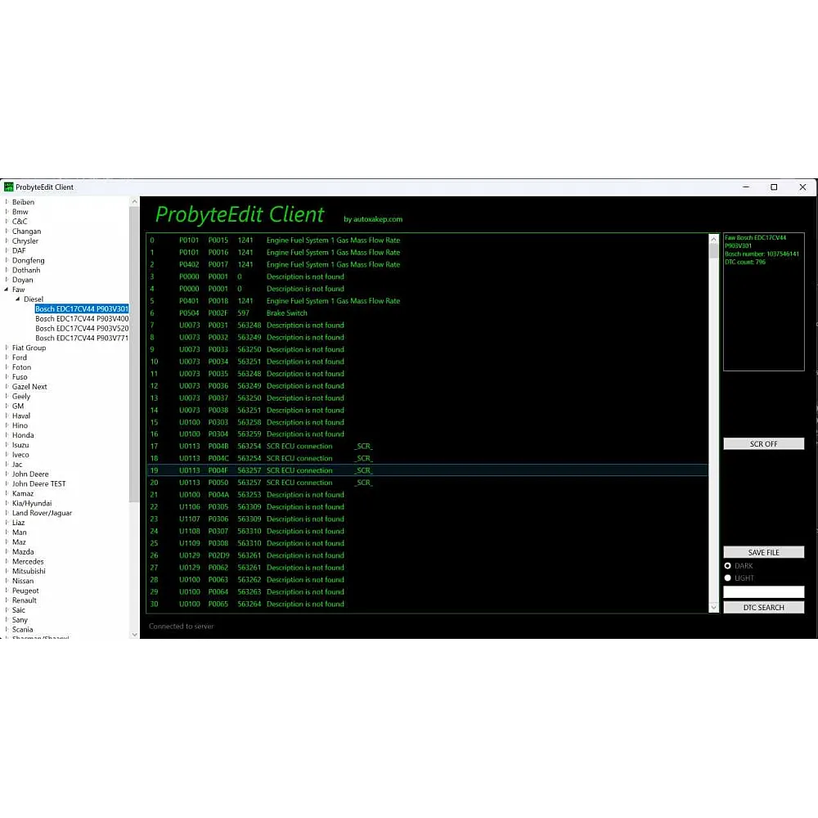Select the DARK theme radio button

click(728, 566)
